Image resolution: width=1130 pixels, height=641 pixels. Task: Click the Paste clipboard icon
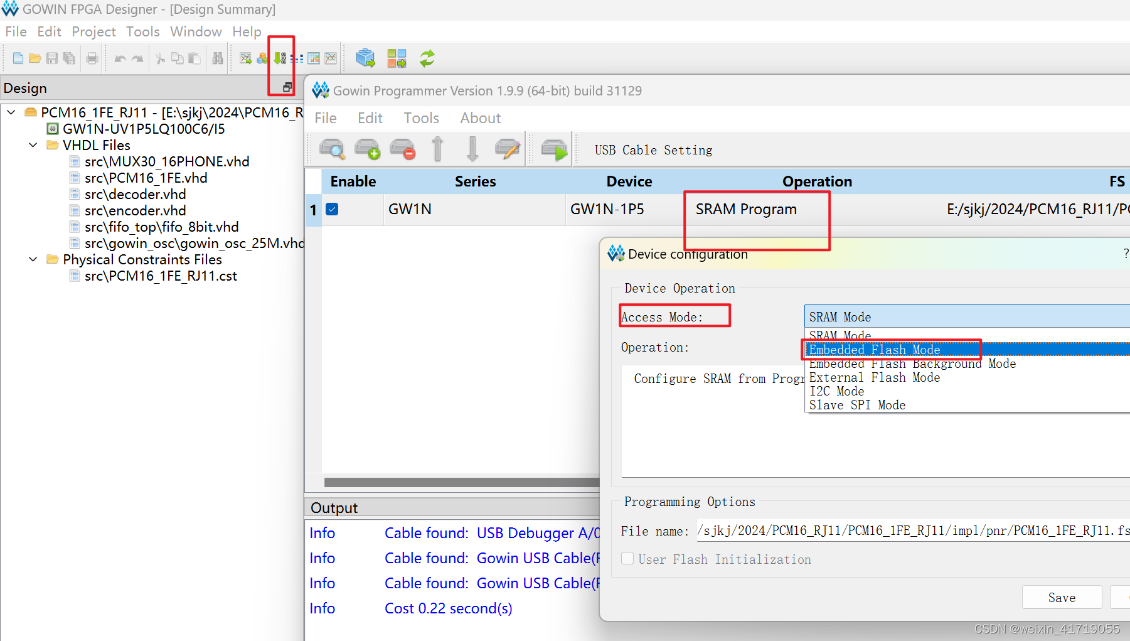[195, 58]
